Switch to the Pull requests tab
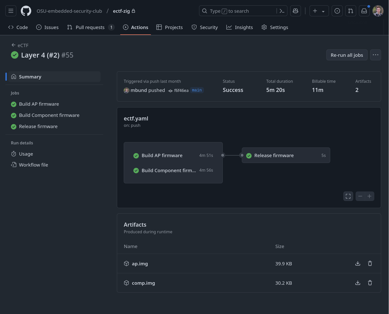This screenshot has width=389, height=314. click(x=91, y=27)
